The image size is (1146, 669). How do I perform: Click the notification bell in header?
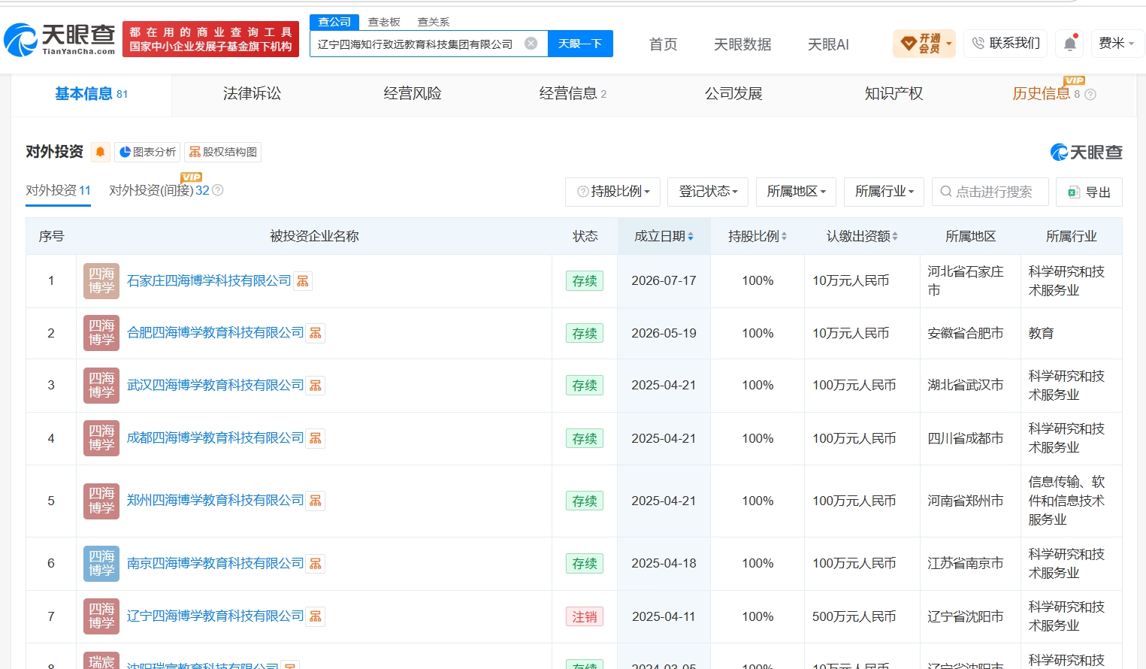pyautogui.click(x=1070, y=44)
